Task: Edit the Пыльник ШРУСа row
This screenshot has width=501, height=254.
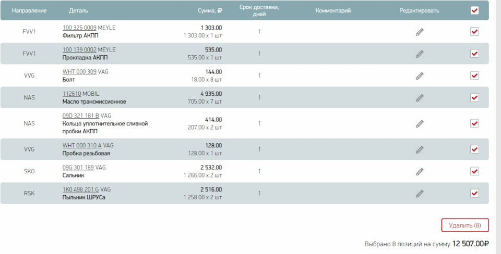Action: pyautogui.click(x=420, y=194)
